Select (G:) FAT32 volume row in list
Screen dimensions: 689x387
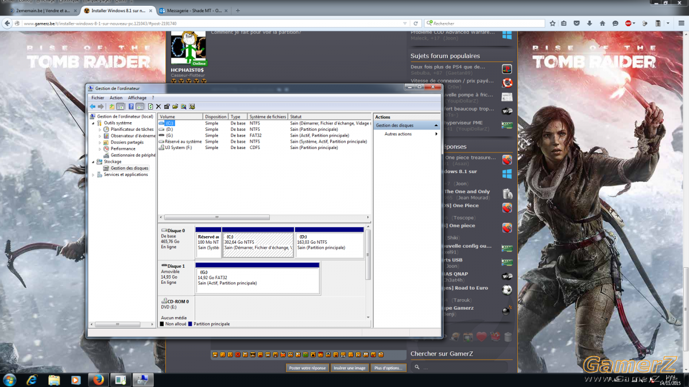click(x=265, y=135)
